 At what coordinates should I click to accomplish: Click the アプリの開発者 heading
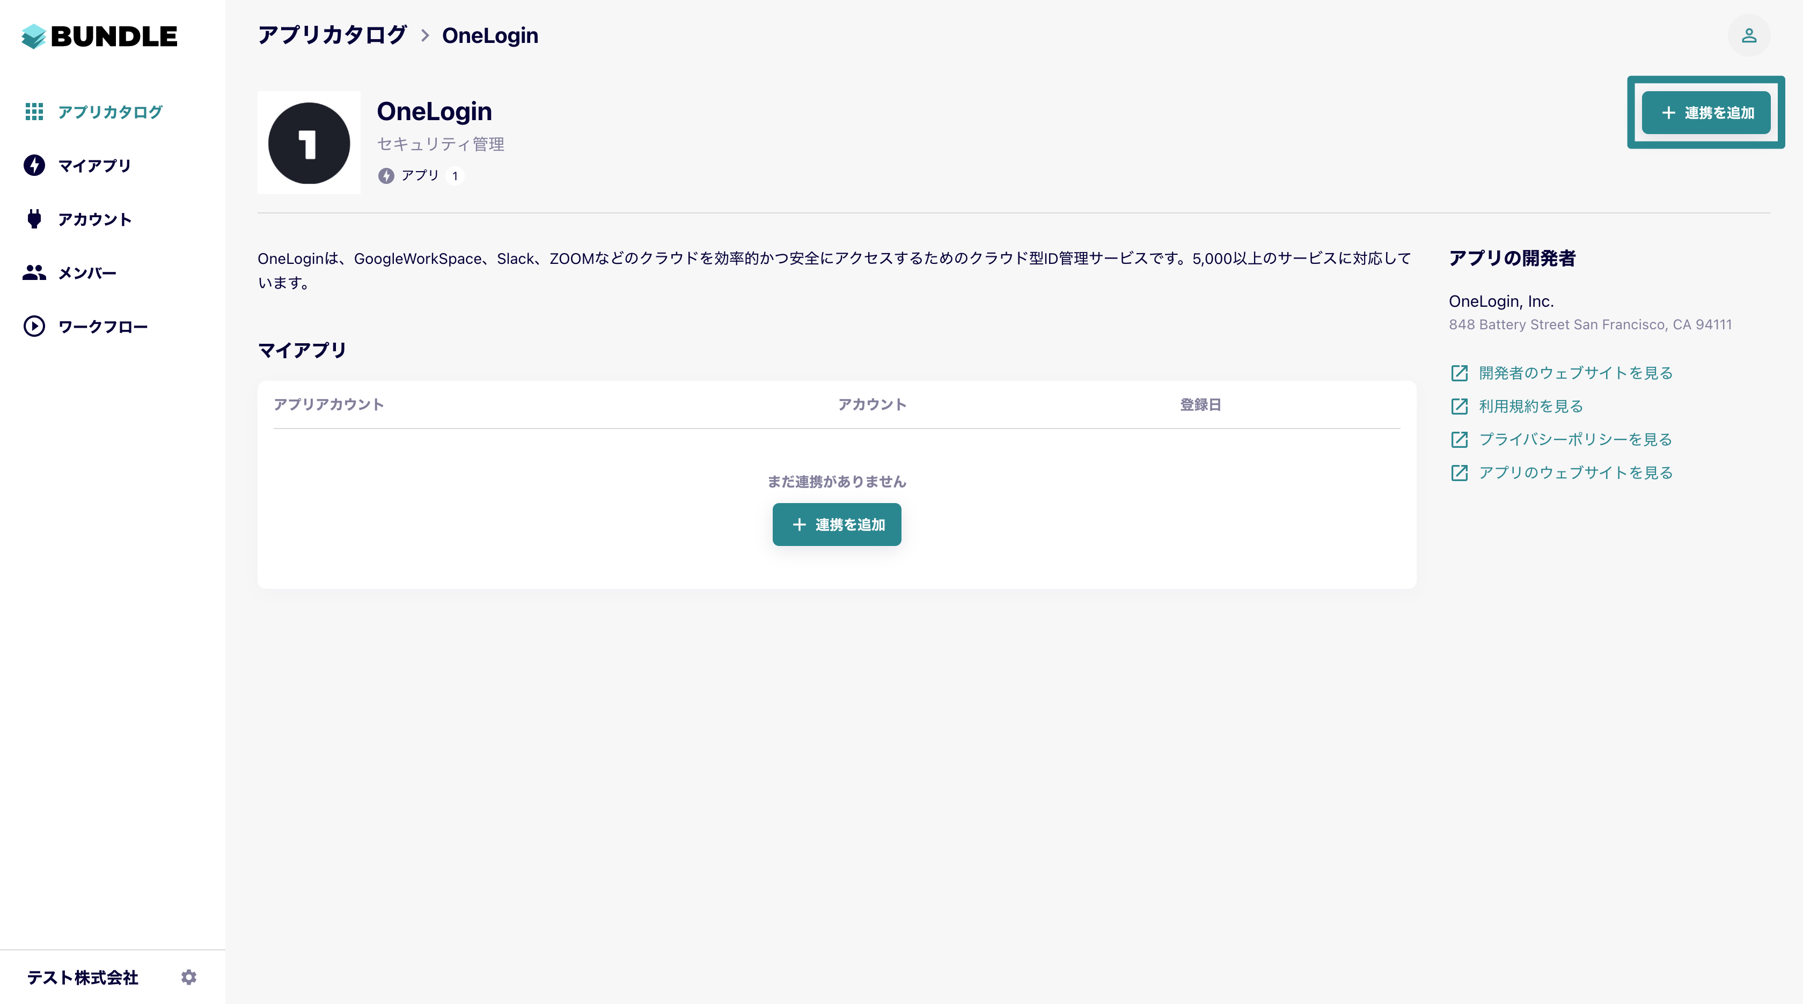click(x=1512, y=258)
